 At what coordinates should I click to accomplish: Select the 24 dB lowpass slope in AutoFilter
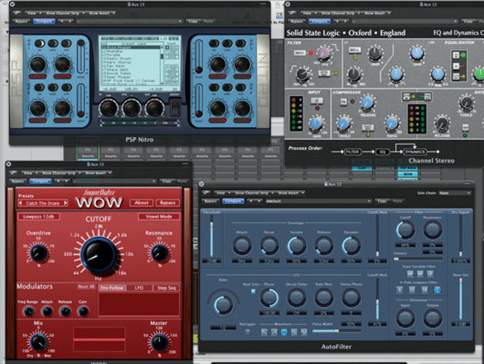pyautogui.click(x=437, y=290)
